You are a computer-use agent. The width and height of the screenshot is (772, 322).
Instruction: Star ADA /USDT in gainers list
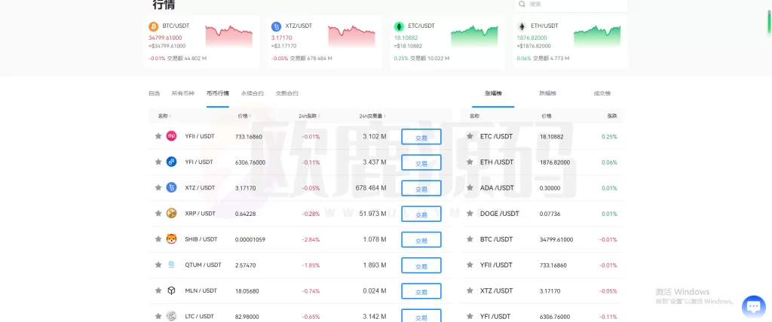(470, 187)
